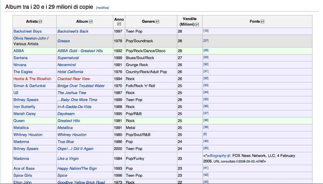The image size is (323, 184).
Task: Click the Spice Girls artist link
Action: click(23, 175)
